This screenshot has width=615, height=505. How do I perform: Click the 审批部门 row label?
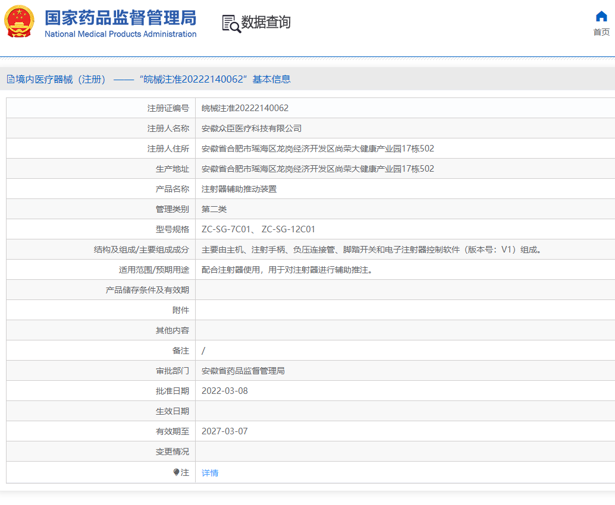pyautogui.click(x=172, y=371)
